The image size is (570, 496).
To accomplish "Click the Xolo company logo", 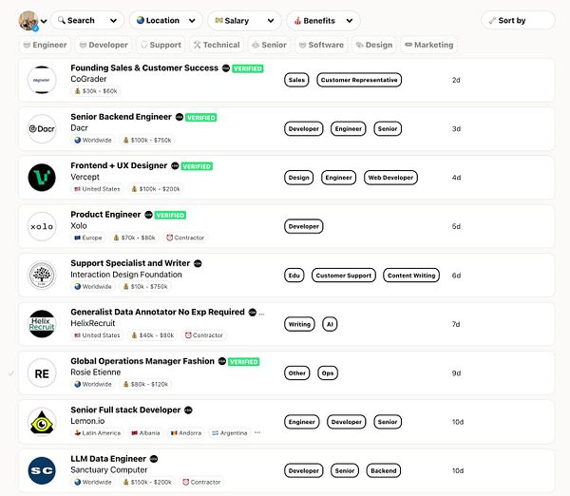I will (42, 226).
